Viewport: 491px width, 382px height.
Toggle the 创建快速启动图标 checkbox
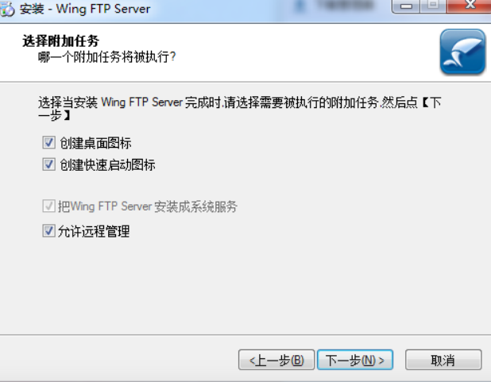(x=48, y=164)
